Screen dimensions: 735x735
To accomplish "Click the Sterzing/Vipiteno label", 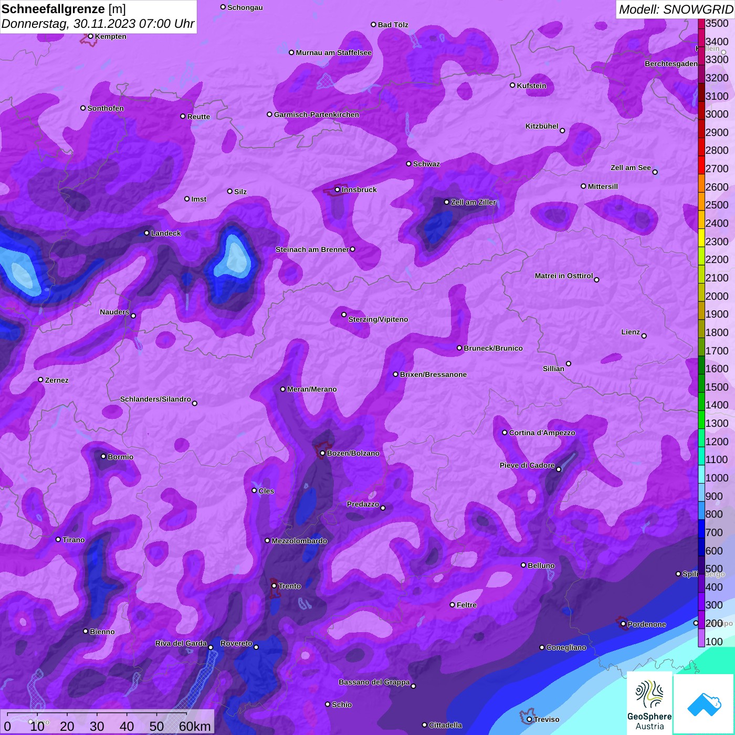I will (378, 319).
